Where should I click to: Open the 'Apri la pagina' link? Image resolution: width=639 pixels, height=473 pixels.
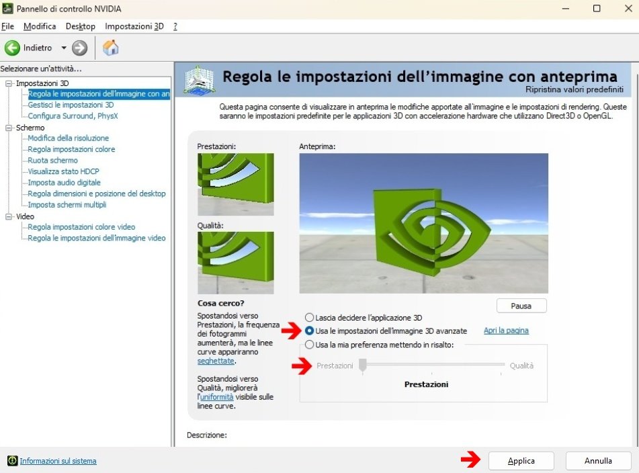coord(506,331)
